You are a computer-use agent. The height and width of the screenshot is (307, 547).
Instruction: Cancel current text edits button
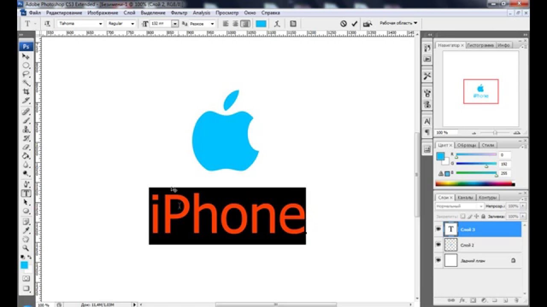344,24
